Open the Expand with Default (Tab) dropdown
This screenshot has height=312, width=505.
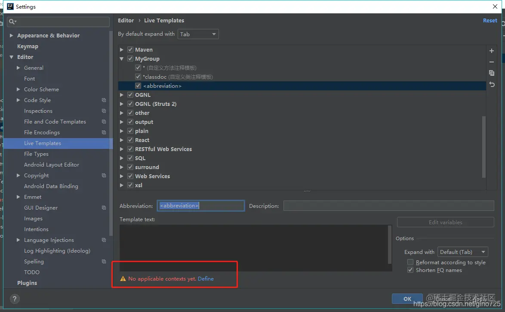tap(462, 252)
